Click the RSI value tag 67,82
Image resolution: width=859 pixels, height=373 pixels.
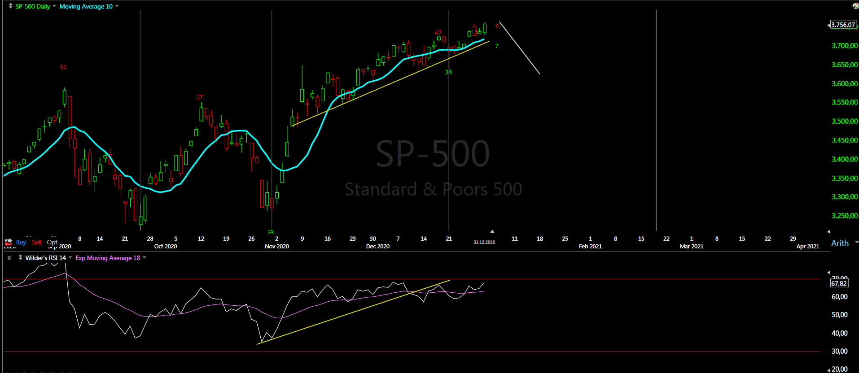point(839,283)
